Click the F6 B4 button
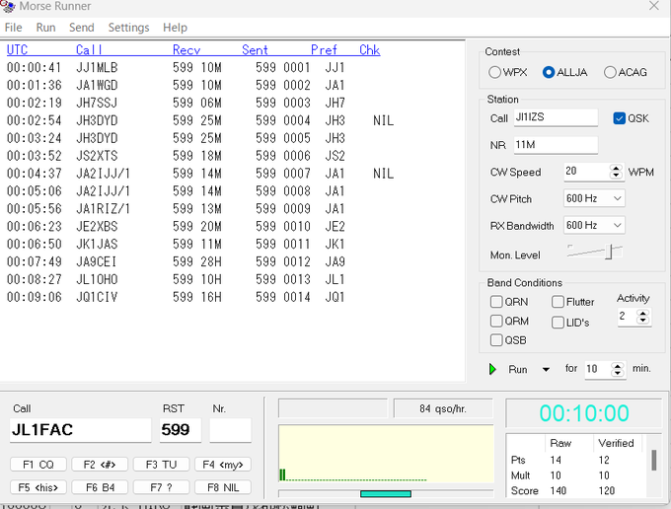 (x=100, y=487)
